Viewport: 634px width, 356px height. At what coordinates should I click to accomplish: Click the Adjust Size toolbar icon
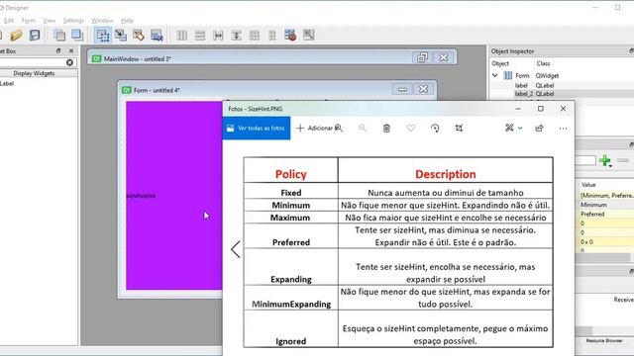coord(308,36)
